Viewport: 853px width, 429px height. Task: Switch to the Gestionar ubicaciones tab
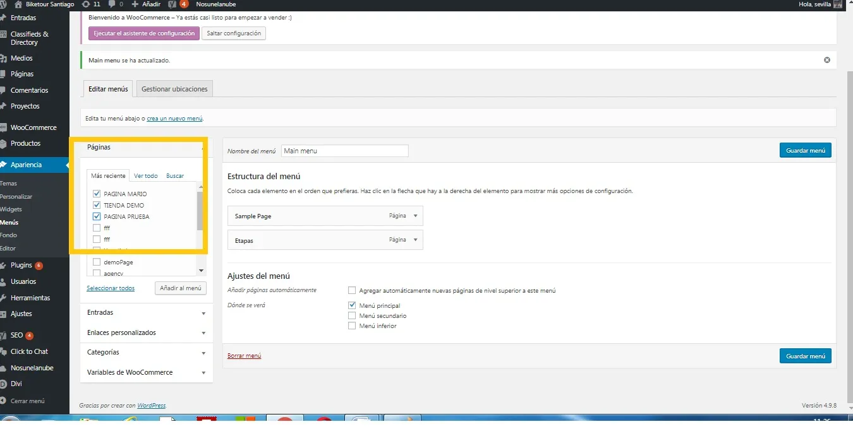(x=174, y=89)
